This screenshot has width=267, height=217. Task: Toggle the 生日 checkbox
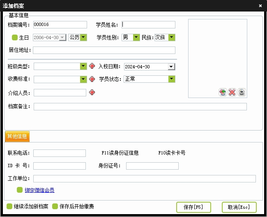tap(15, 37)
